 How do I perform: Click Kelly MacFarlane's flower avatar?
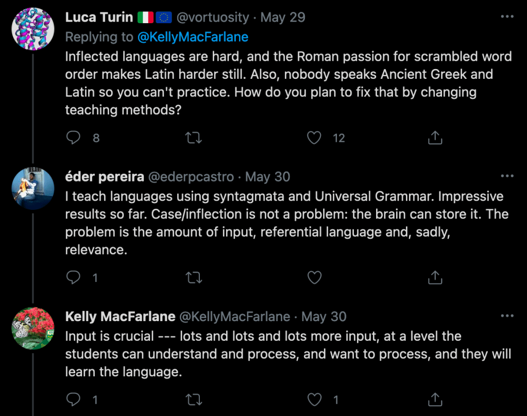(x=33, y=328)
